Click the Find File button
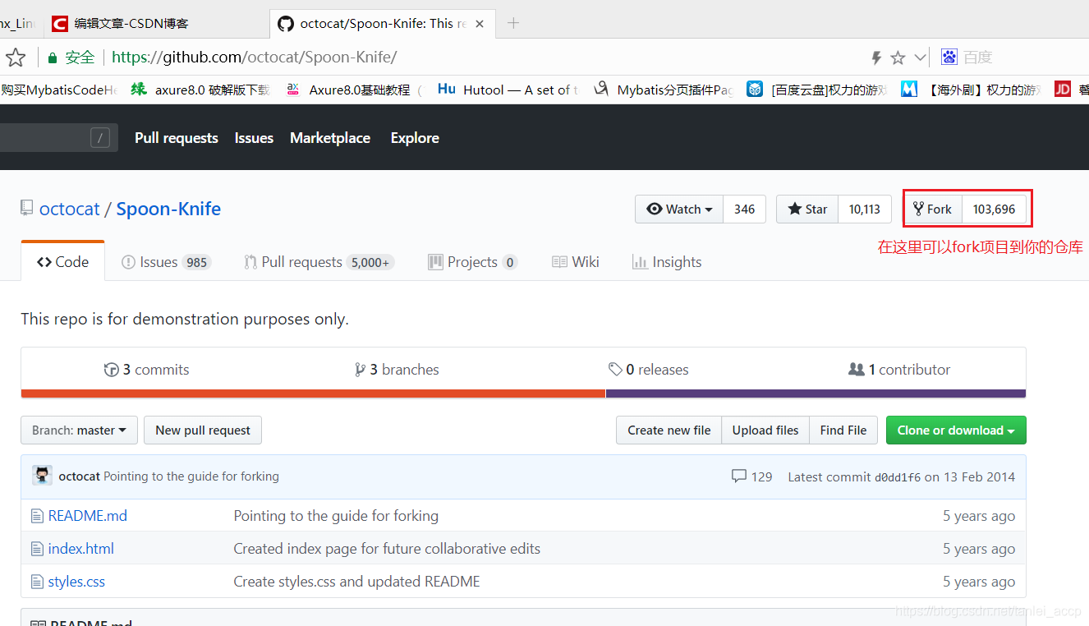This screenshot has width=1089, height=626. point(843,430)
